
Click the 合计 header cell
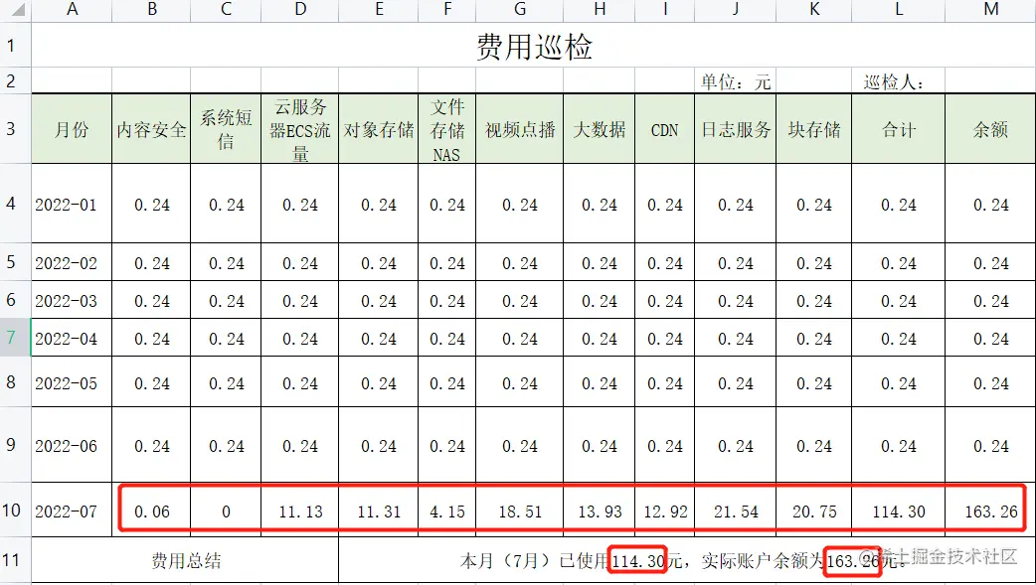click(x=896, y=129)
